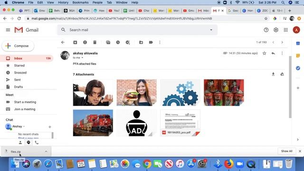Mark email as unread
Viewport: 304px width, 171px height.
pos(108,42)
